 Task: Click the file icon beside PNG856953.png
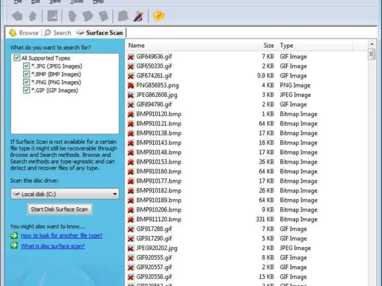point(131,85)
